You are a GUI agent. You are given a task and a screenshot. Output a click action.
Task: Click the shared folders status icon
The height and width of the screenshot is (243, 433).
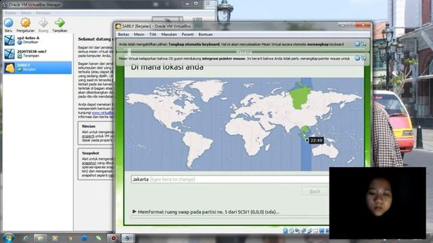315,231
